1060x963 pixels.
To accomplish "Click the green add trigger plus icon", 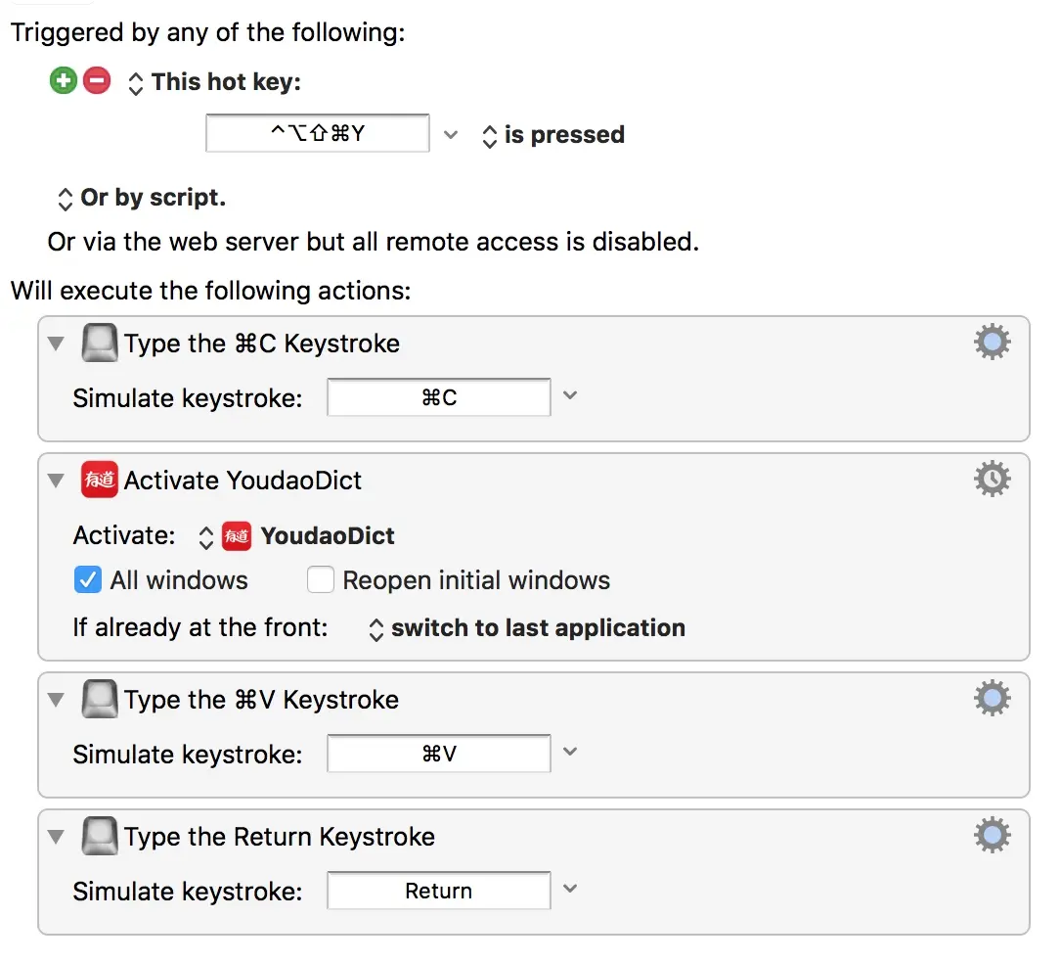I will point(64,81).
